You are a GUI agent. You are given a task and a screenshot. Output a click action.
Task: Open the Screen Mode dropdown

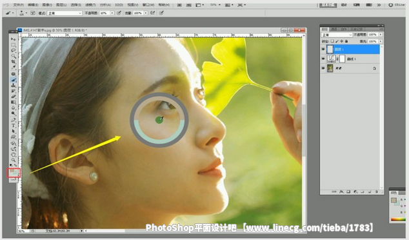pos(241,5)
